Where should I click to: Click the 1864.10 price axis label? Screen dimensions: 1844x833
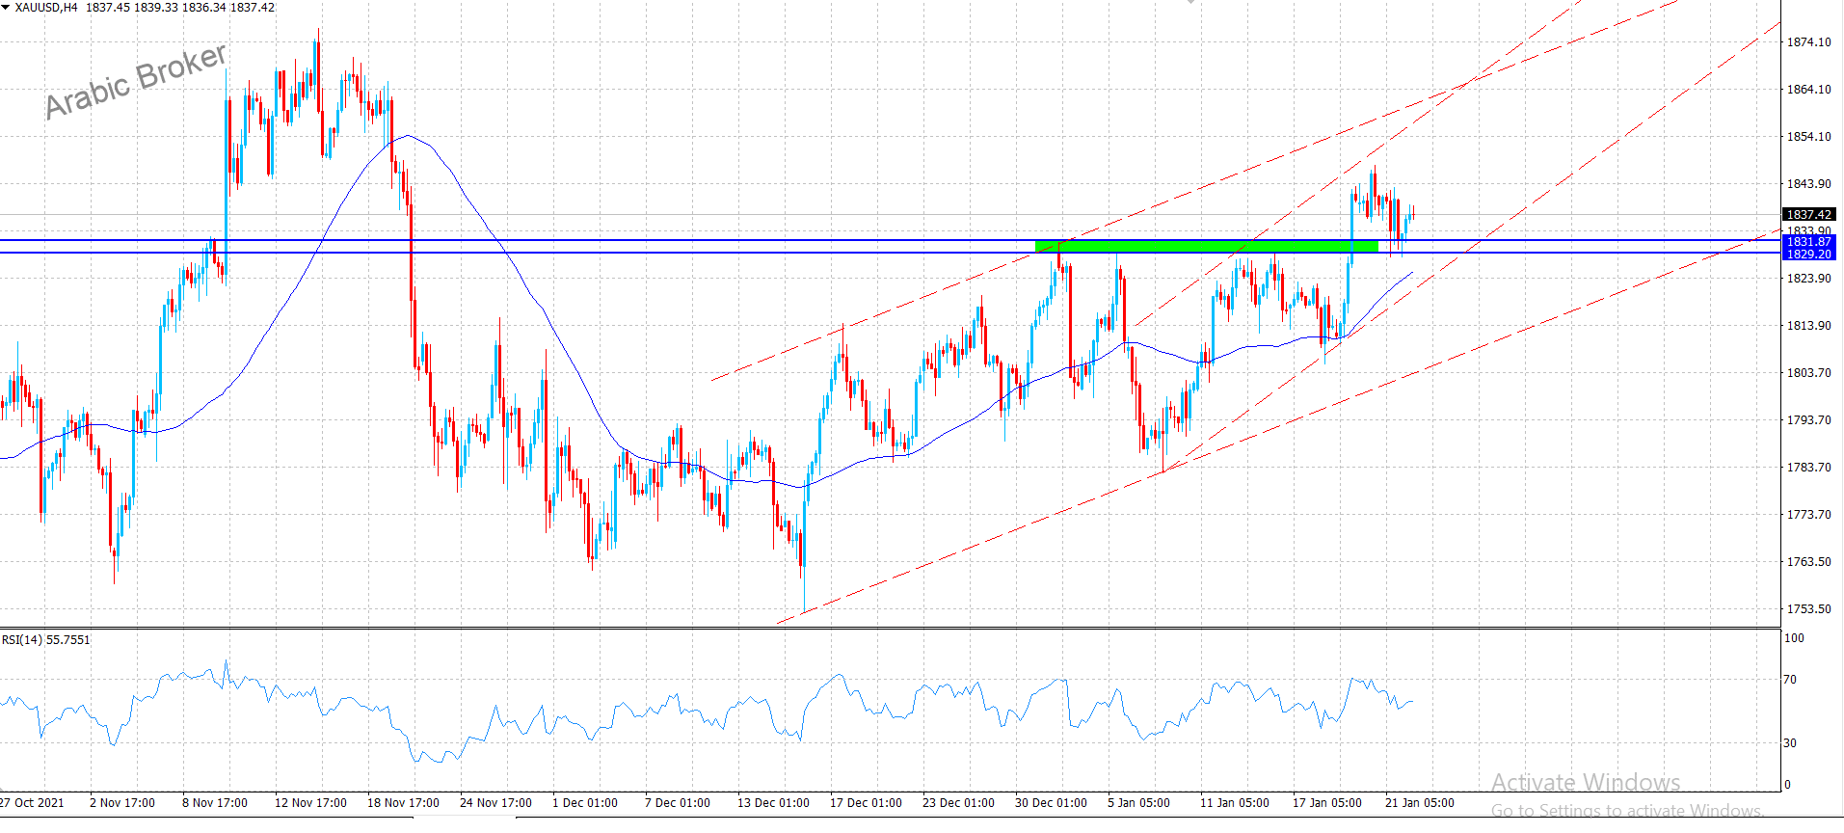1809,90
